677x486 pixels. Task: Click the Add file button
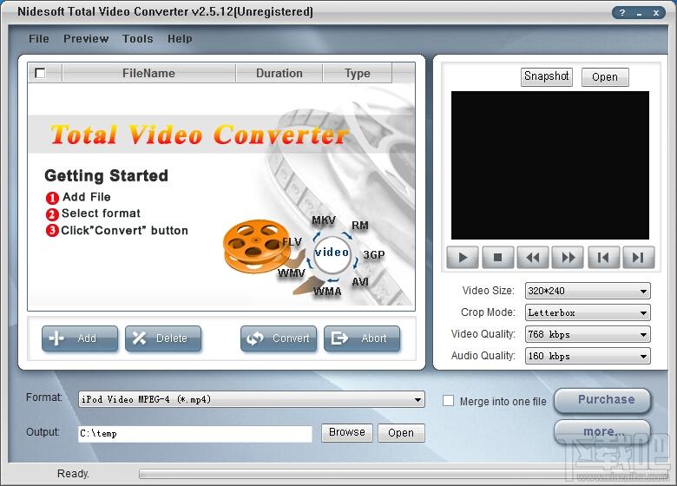80,338
